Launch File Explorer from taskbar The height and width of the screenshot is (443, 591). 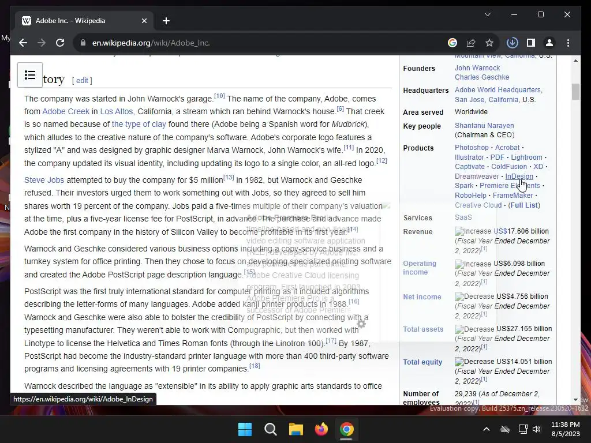296,429
